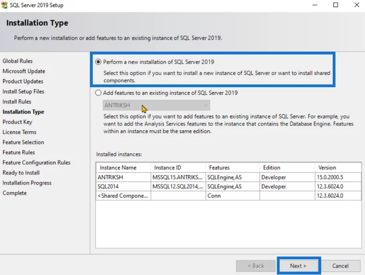Select the Product Key step
The height and width of the screenshot is (275, 365).
[x=18, y=122]
